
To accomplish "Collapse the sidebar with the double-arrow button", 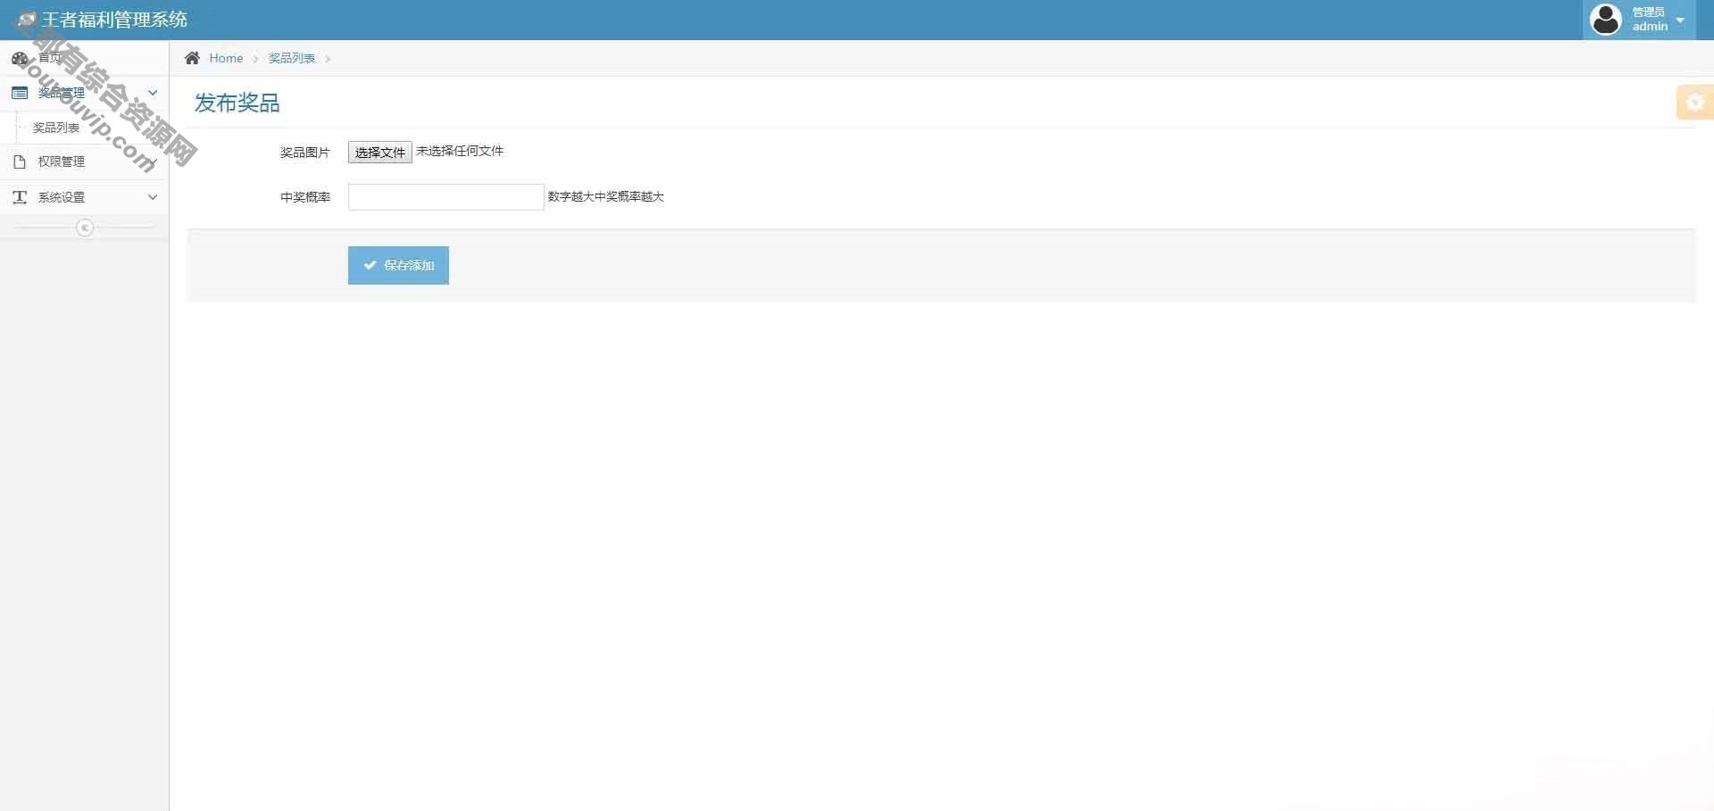I will 85,228.
